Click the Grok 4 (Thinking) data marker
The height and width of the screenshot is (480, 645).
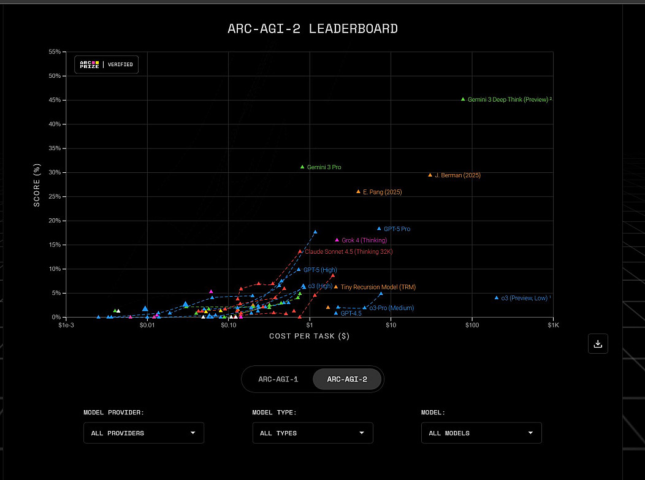coord(337,240)
